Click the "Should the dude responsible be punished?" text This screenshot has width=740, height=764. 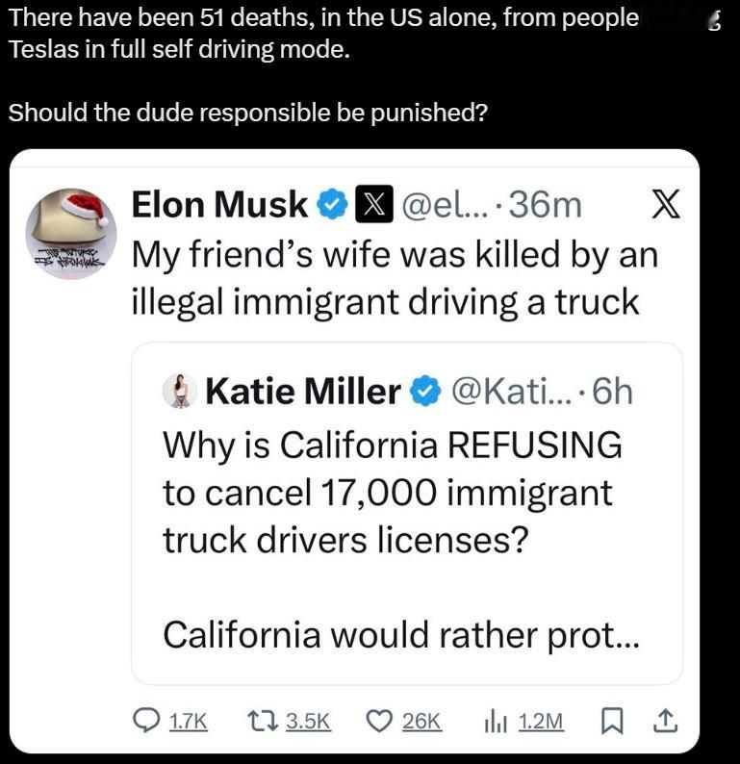[246, 113]
